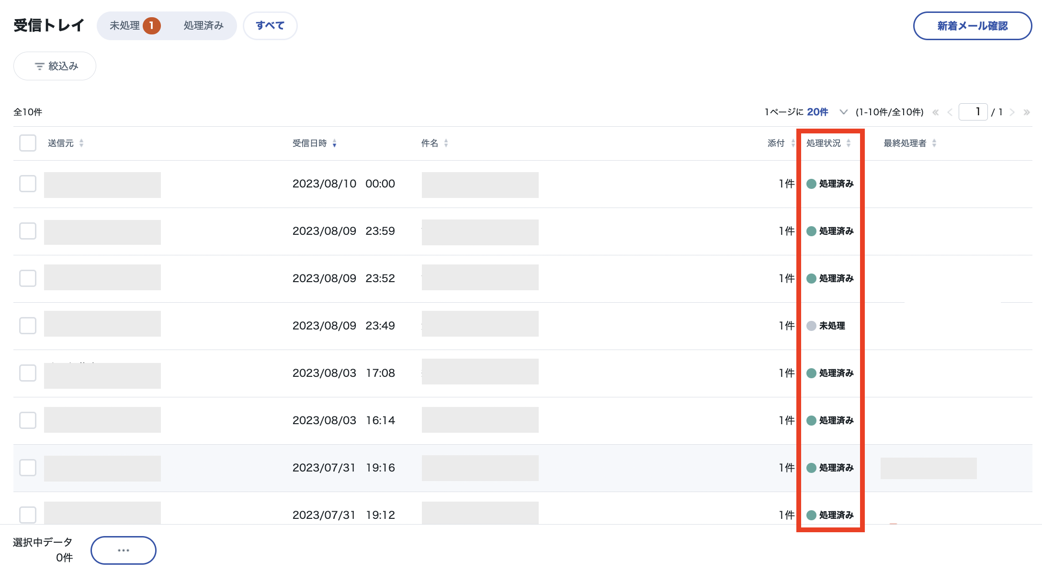
Task: Sort by 件名 column arrows
Action: (x=446, y=143)
